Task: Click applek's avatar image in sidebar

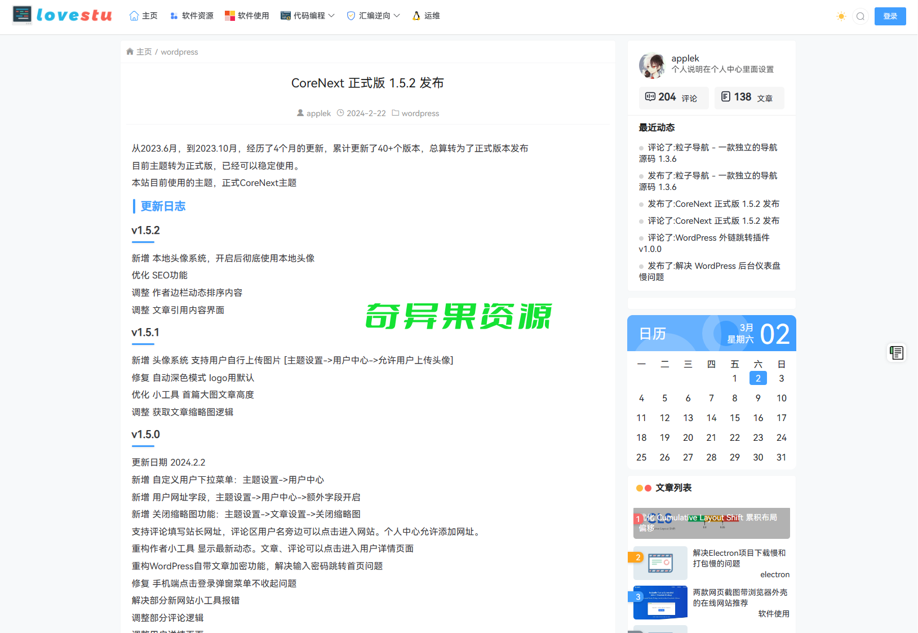Action: click(652, 65)
